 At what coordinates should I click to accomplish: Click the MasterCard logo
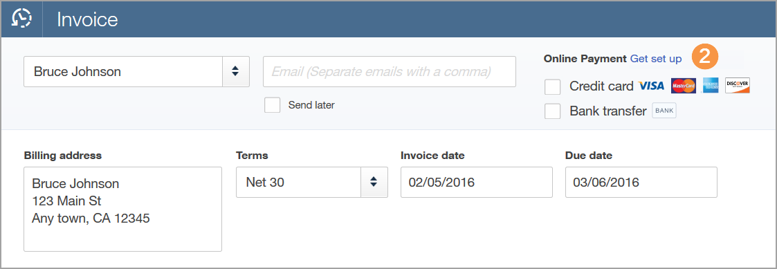coord(684,86)
